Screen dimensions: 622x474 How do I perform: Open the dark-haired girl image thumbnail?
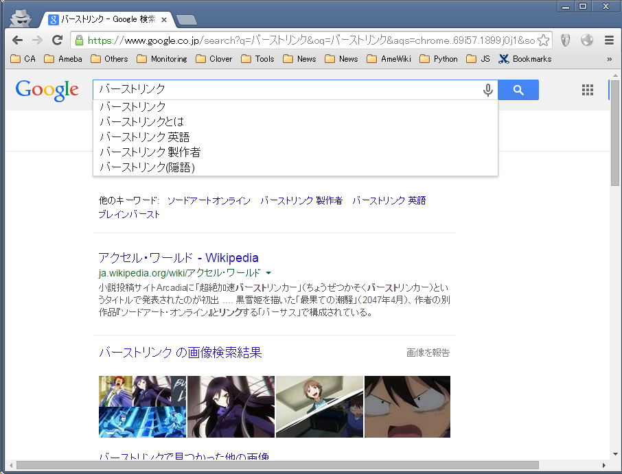click(231, 407)
